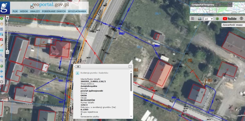
Task: Open the green help question mark icon
Action: (217, 19)
